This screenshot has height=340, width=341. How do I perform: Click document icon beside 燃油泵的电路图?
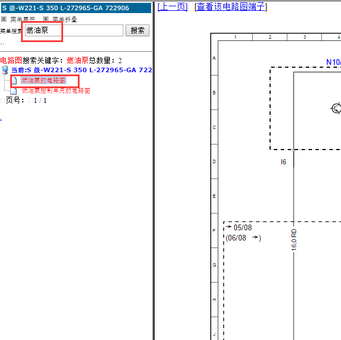(14, 80)
